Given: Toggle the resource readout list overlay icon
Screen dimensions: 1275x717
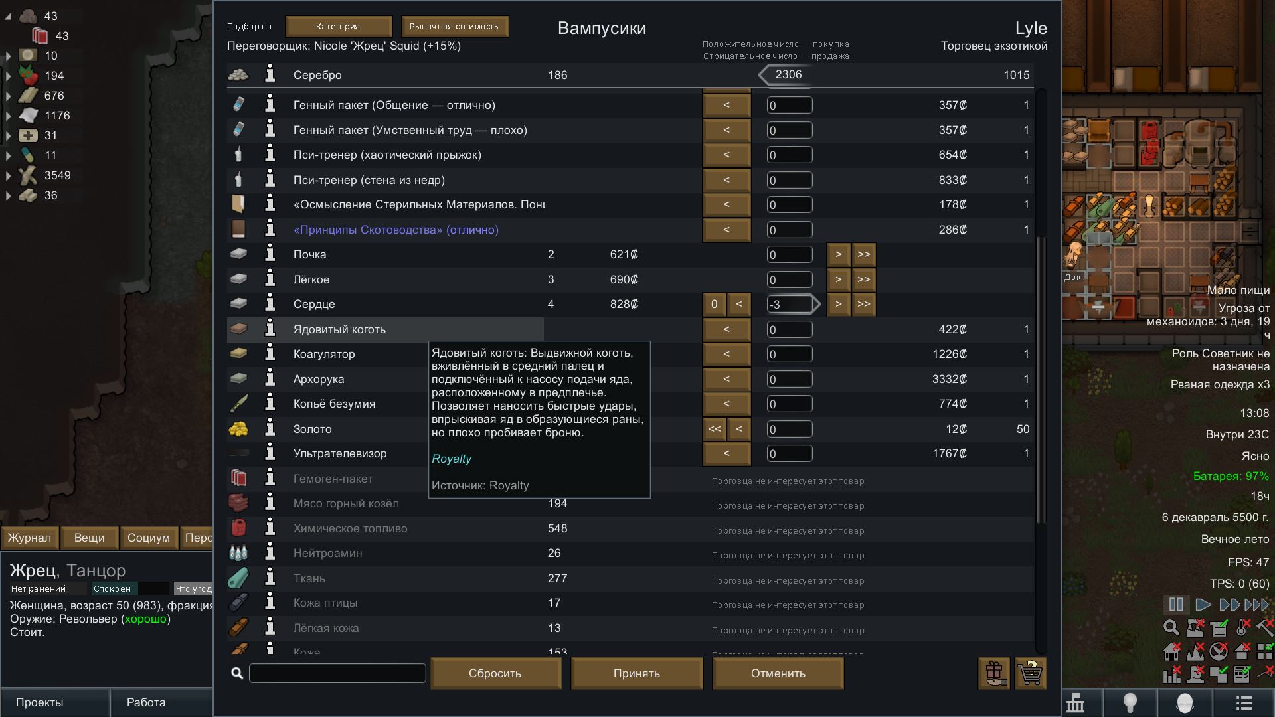Looking at the screenshot, I should 1219,628.
